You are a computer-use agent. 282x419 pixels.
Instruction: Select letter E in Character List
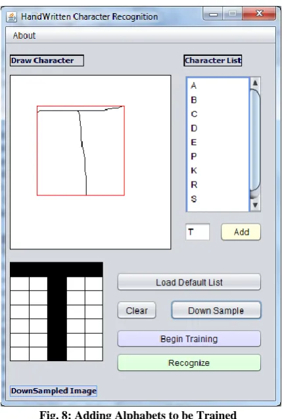coord(194,143)
